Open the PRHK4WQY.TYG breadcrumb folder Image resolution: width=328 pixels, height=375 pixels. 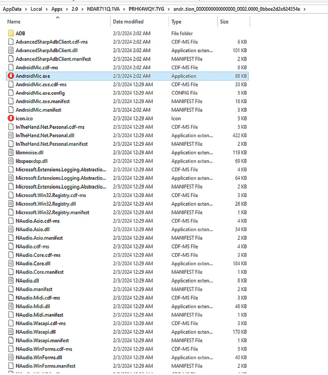(x=146, y=9)
